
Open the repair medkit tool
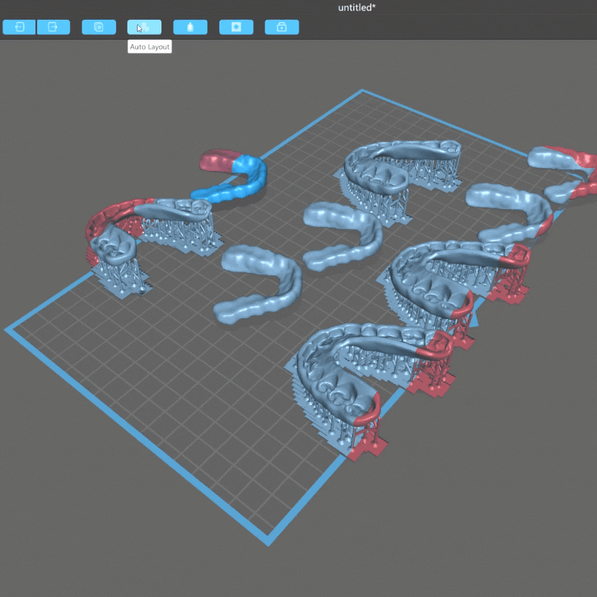(x=282, y=27)
